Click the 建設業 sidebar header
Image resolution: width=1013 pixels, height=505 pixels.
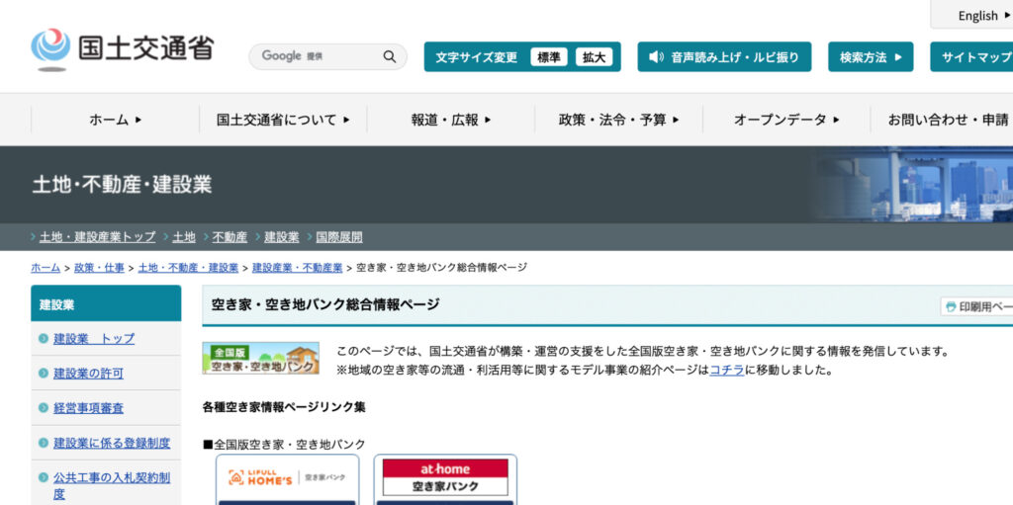106,303
